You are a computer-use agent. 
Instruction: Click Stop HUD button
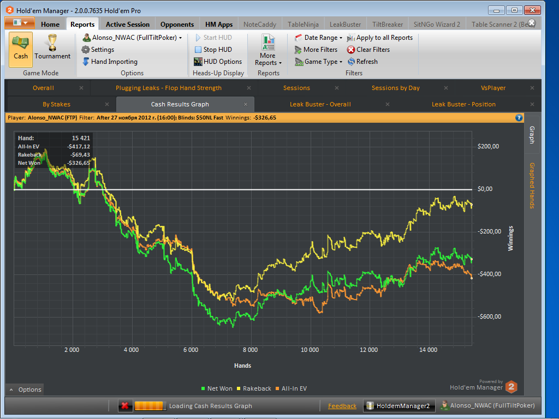(213, 50)
